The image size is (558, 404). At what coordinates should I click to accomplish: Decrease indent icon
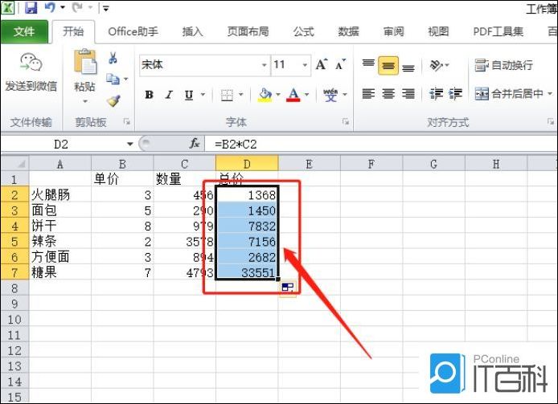pyautogui.click(x=436, y=94)
